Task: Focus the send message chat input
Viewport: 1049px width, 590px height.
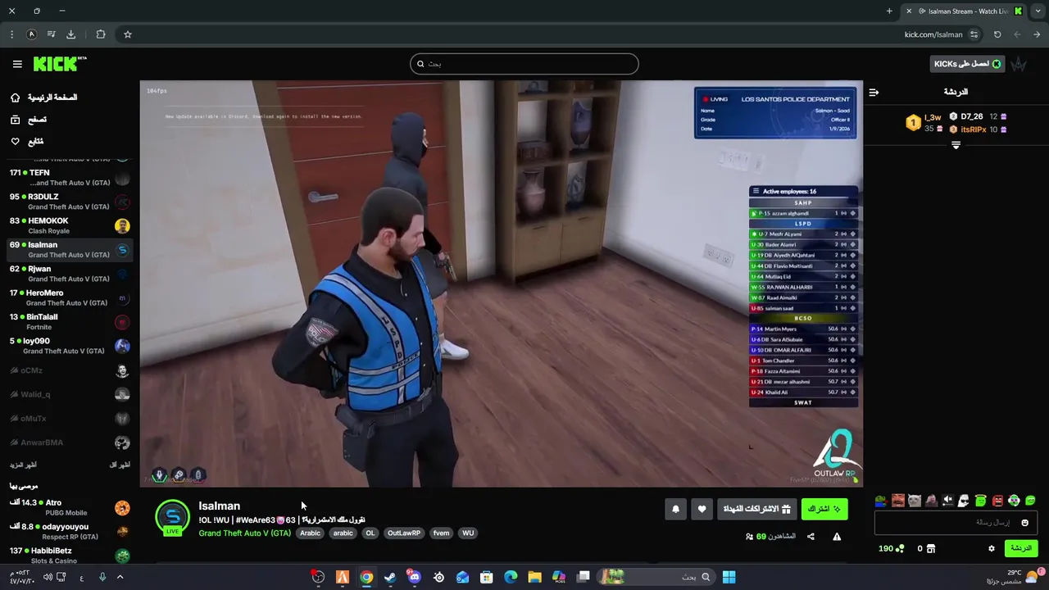Action: [x=956, y=522]
